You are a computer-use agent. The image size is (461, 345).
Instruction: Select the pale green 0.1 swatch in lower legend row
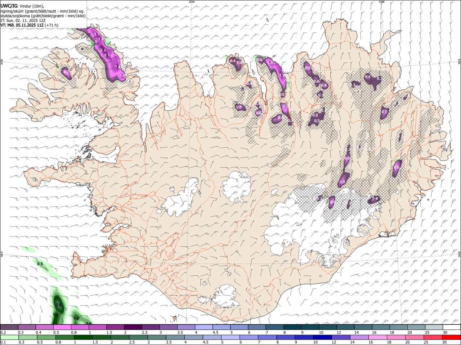pos(9,337)
